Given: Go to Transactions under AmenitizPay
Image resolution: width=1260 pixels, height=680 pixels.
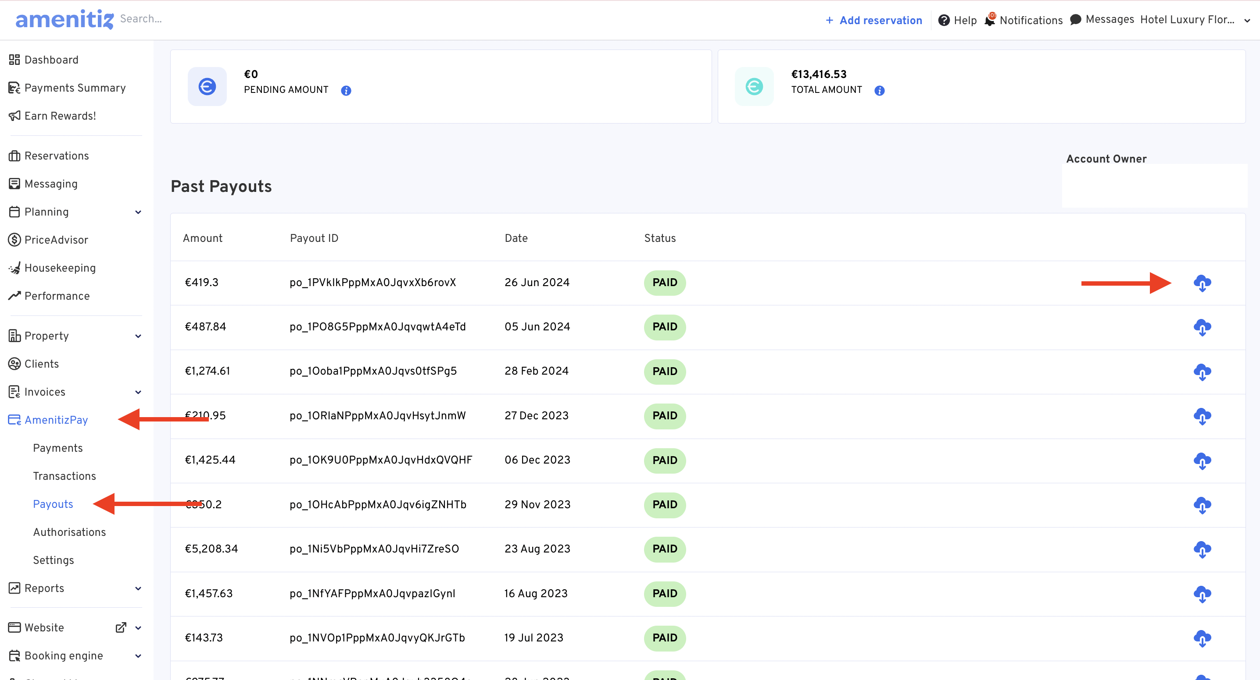Looking at the screenshot, I should point(64,476).
